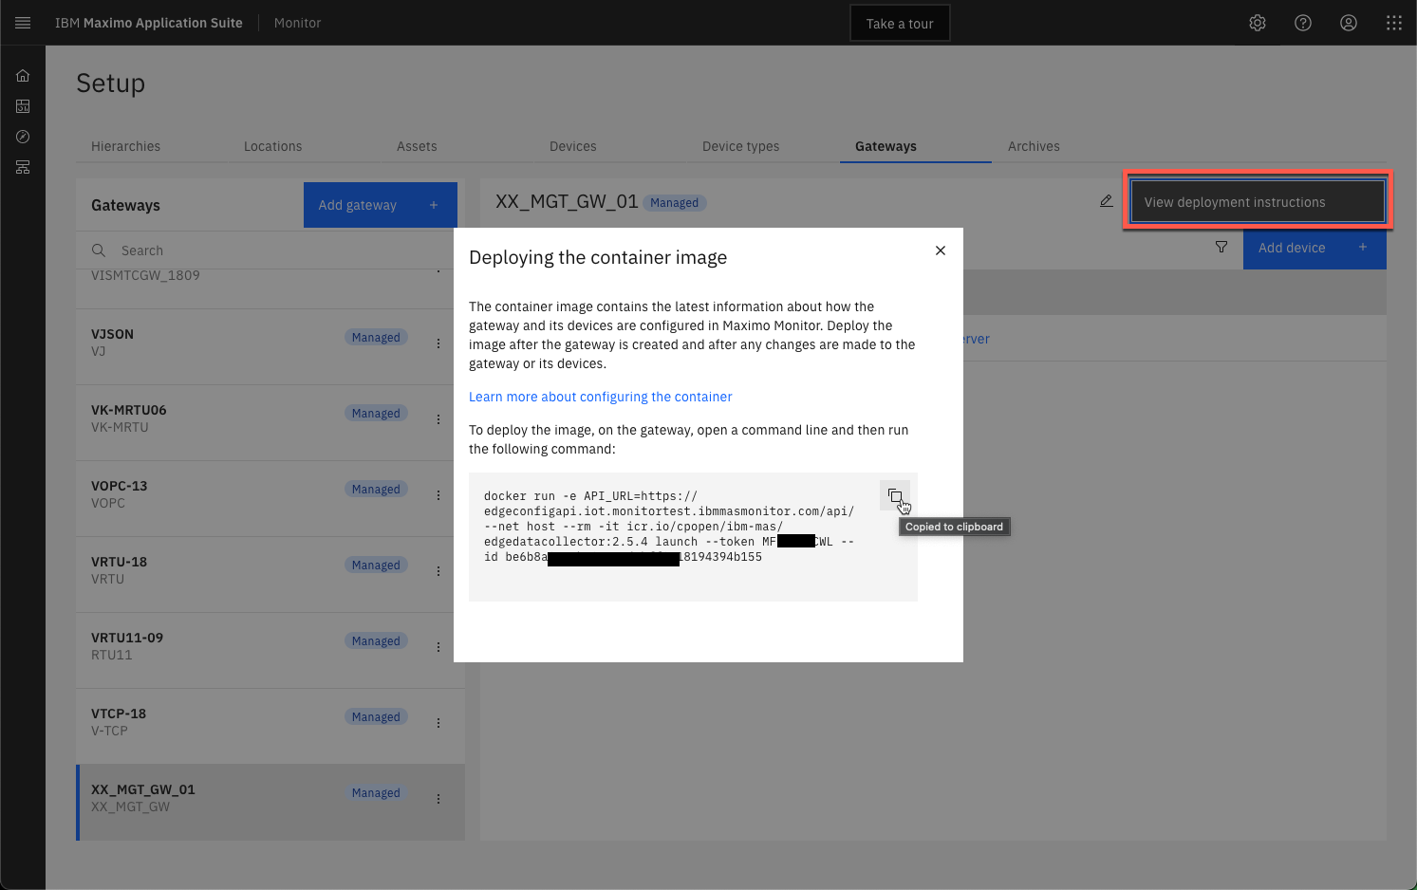
Task: Open the user profile icon
Action: pos(1349,23)
